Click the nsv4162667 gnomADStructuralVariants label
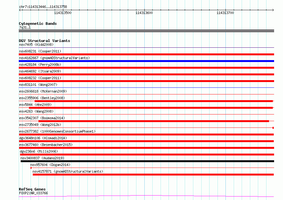The image size is (283, 200). [54, 58]
